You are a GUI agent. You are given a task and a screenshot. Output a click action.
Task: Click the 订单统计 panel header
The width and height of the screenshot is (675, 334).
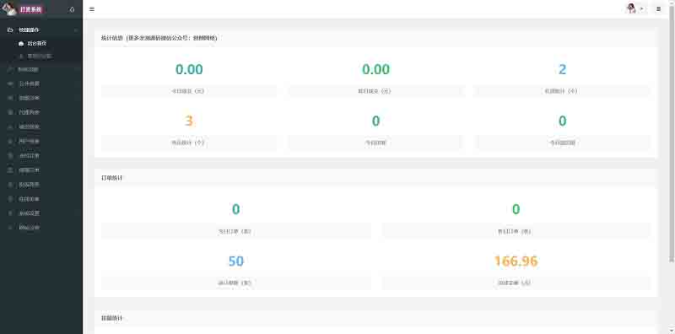coord(375,178)
